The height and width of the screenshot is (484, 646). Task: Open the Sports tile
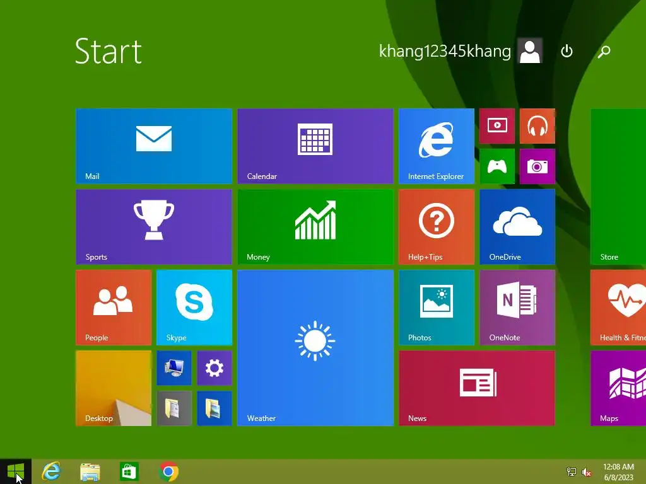[154, 227]
